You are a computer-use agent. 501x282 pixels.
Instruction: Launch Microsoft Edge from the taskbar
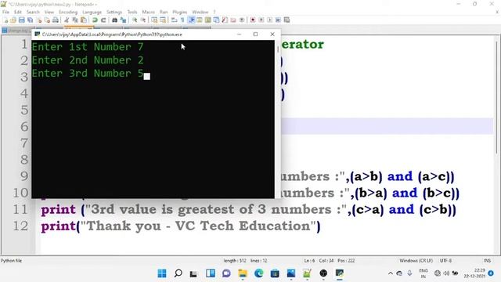(x=259, y=273)
